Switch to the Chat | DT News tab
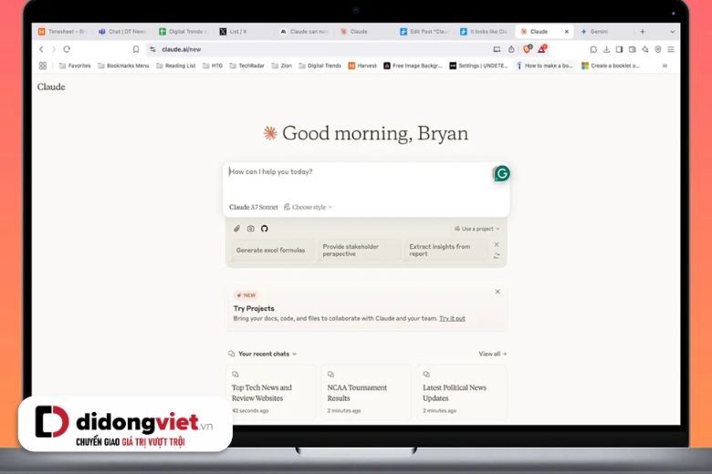The image size is (712, 474). (x=122, y=31)
